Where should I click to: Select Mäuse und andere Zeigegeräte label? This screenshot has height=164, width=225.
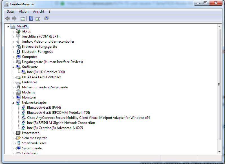(45, 87)
